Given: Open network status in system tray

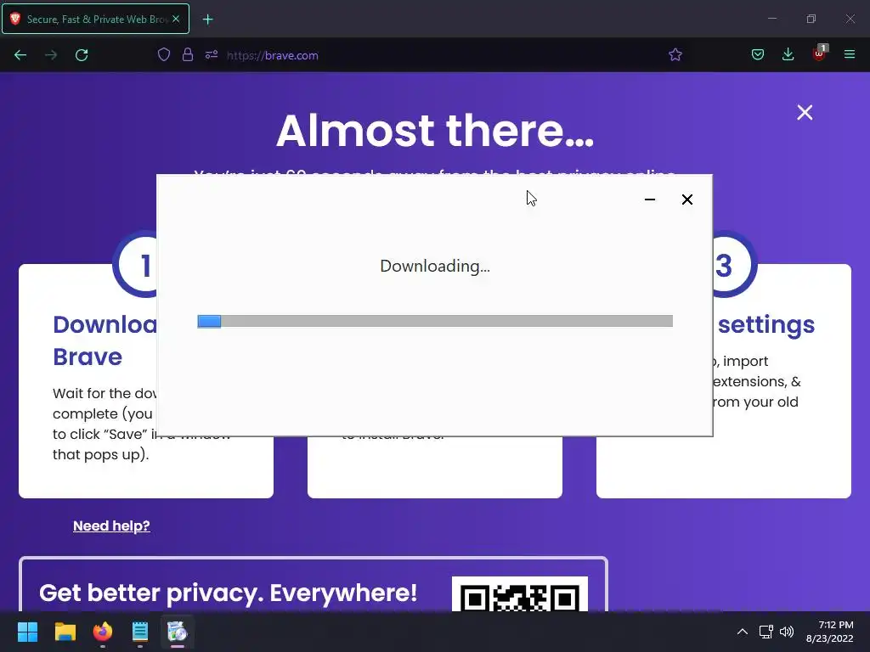Looking at the screenshot, I should [x=766, y=632].
